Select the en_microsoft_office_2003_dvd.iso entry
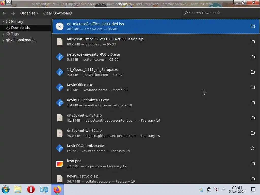The width and height of the screenshot is (260, 195). pos(156,26)
